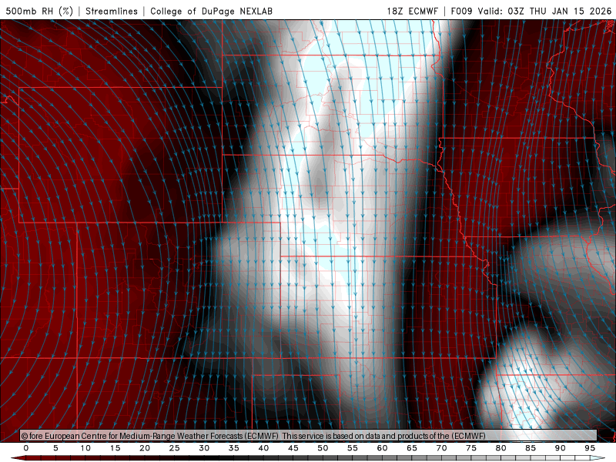Click colorbar label '85'

[531, 448]
